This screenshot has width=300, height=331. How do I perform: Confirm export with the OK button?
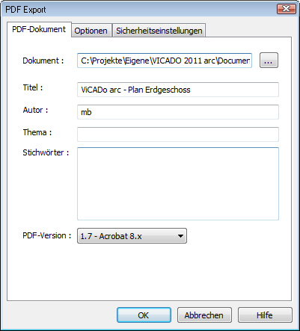tap(144, 315)
